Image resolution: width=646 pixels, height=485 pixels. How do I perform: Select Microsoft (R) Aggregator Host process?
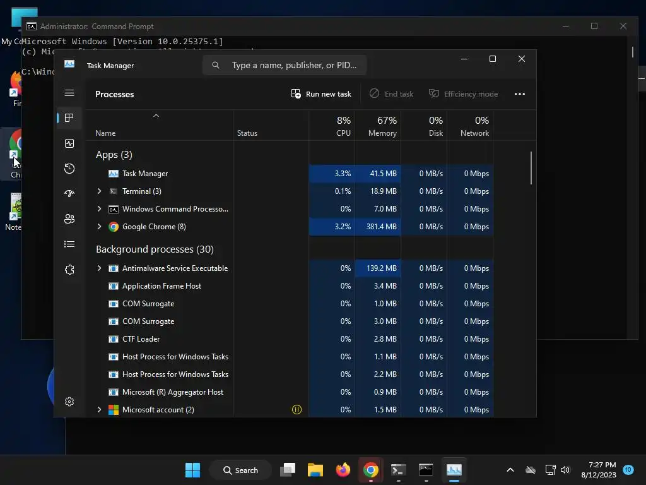tap(289, 392)
